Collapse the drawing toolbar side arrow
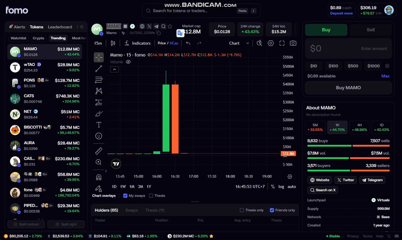 point(106,171)
